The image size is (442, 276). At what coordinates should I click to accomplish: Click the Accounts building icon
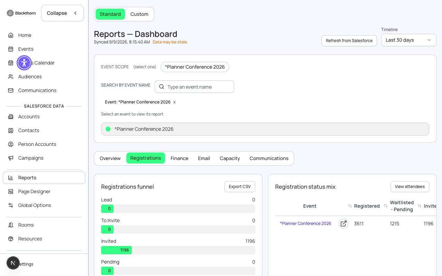click(11, 117)
